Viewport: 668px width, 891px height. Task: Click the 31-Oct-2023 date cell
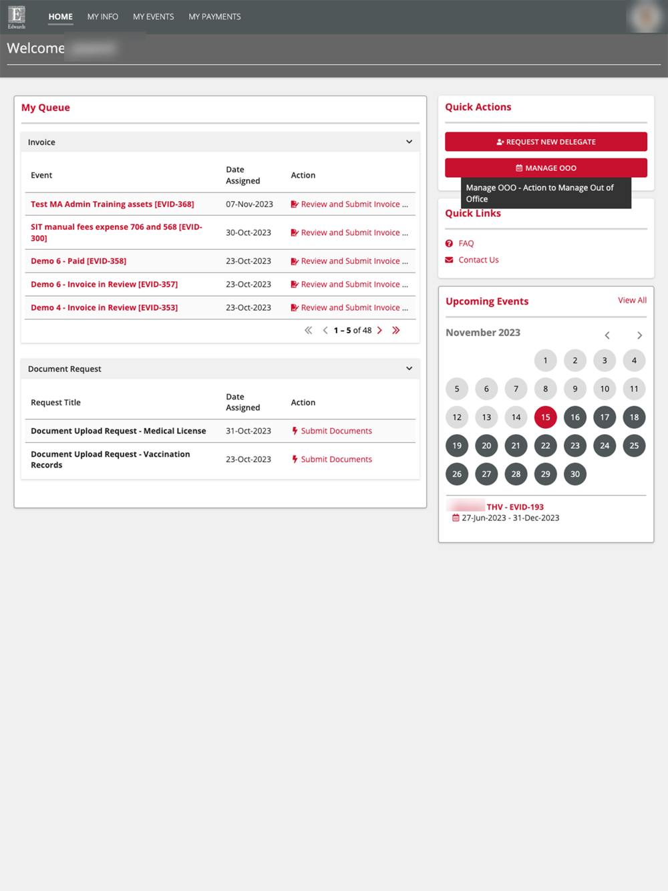(248, 431)
